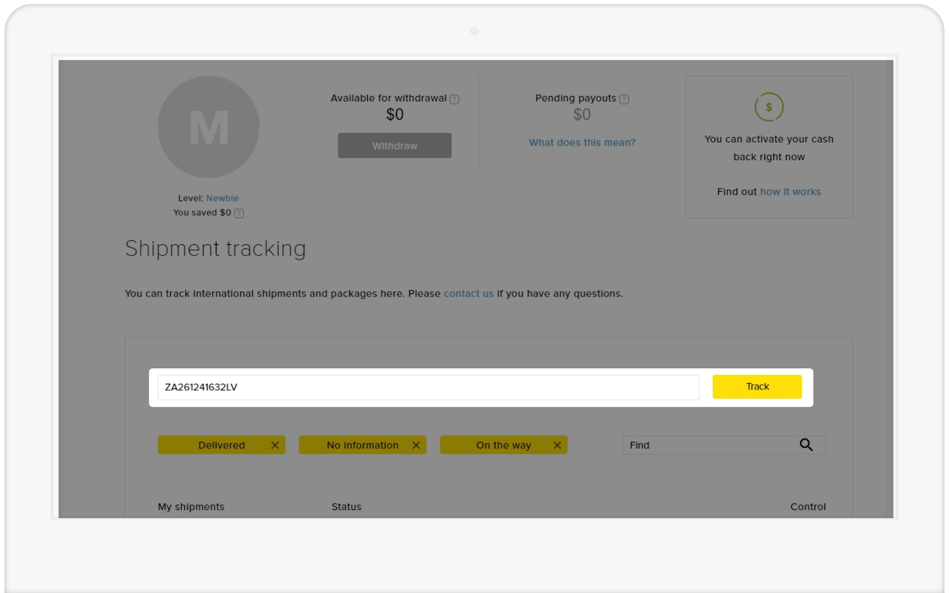Click the green dollar cashback icon
Screen dimensions: 949x593
769,107
